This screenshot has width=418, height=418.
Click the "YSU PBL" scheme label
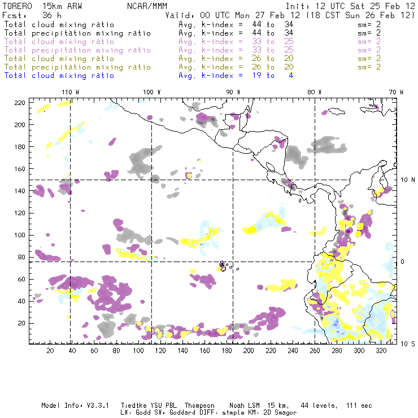(x=163, y=406)
